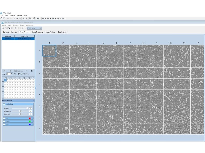Screen dimensions: 205x153
Task: Switch to the Schedule tab
Action: pos(14,32)
